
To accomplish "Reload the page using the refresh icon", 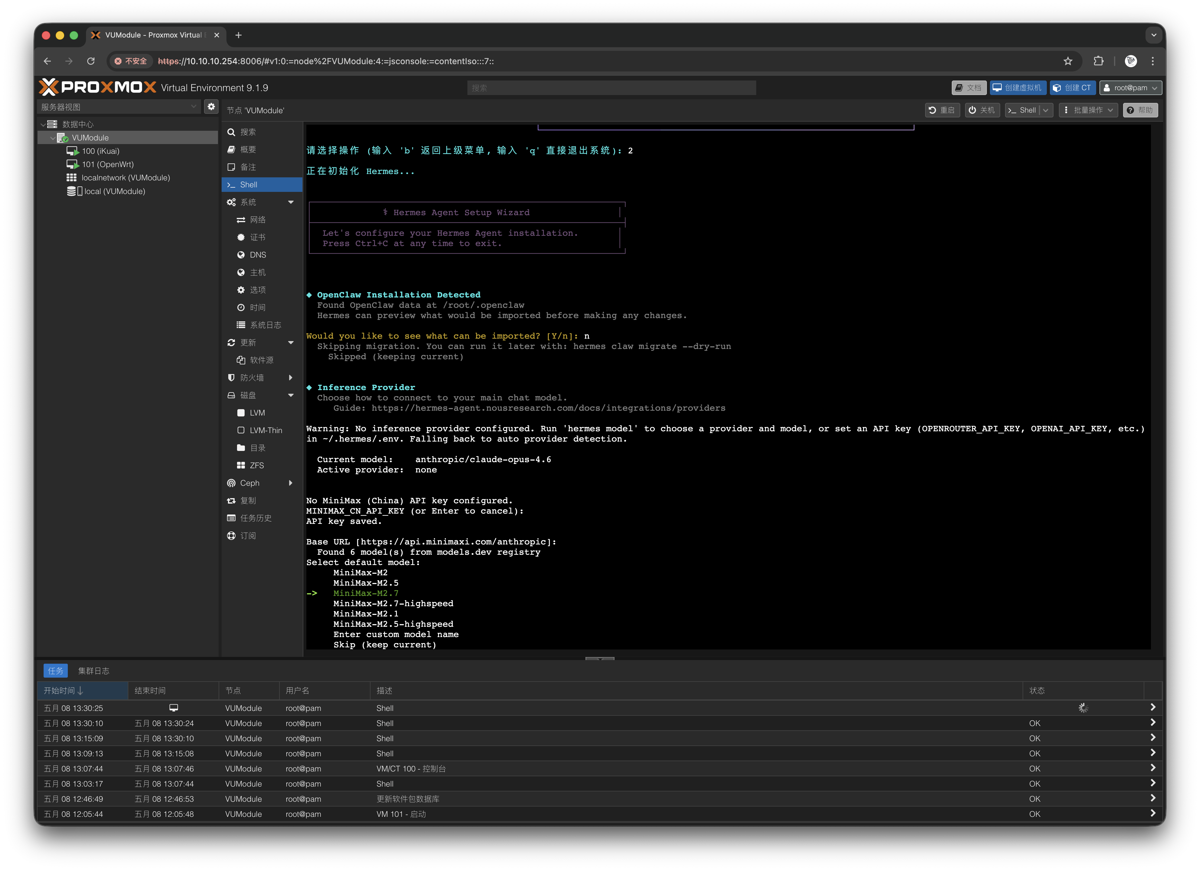I will point(91,61).
